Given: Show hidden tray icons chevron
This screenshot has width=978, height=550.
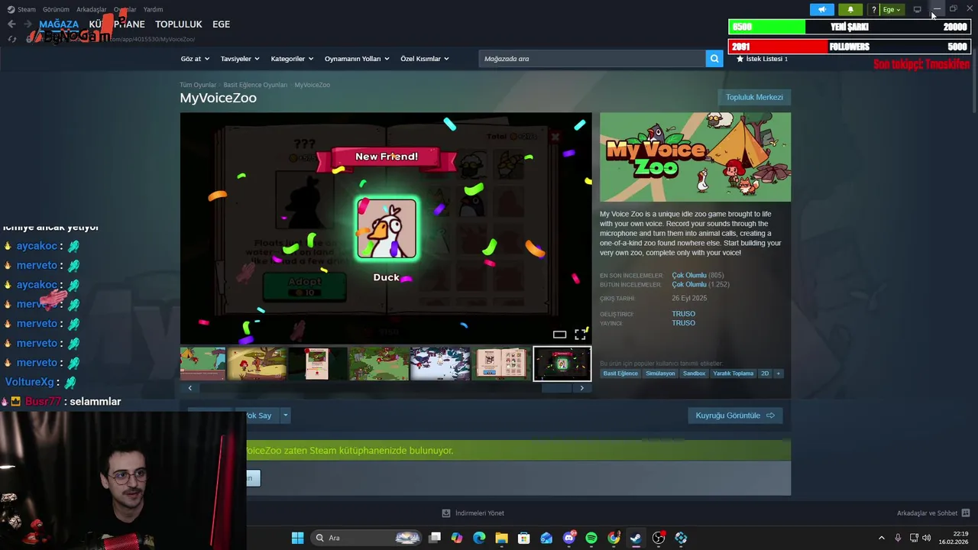Looking at the screenshot, I should [881, 538].
